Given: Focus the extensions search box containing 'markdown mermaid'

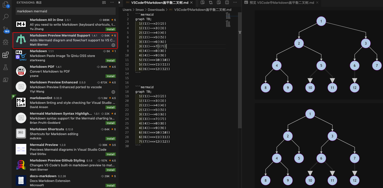Looking at the screenshot, I should (x=66, y=11).
